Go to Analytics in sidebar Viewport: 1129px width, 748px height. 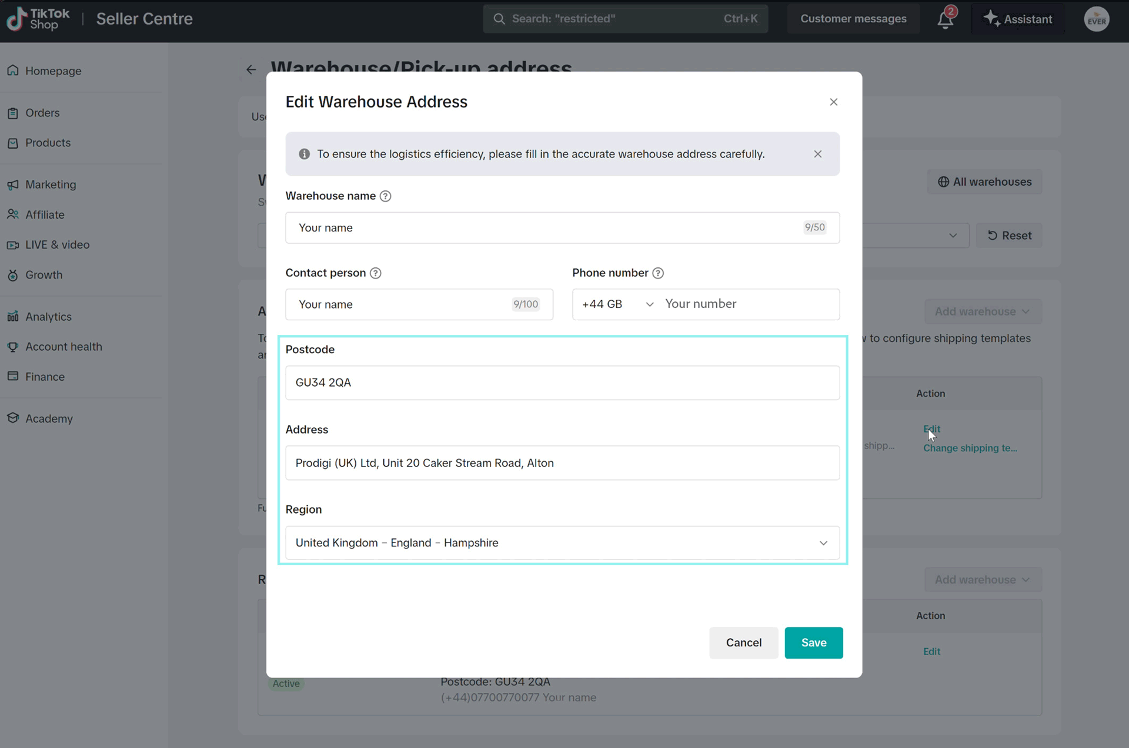48,317
